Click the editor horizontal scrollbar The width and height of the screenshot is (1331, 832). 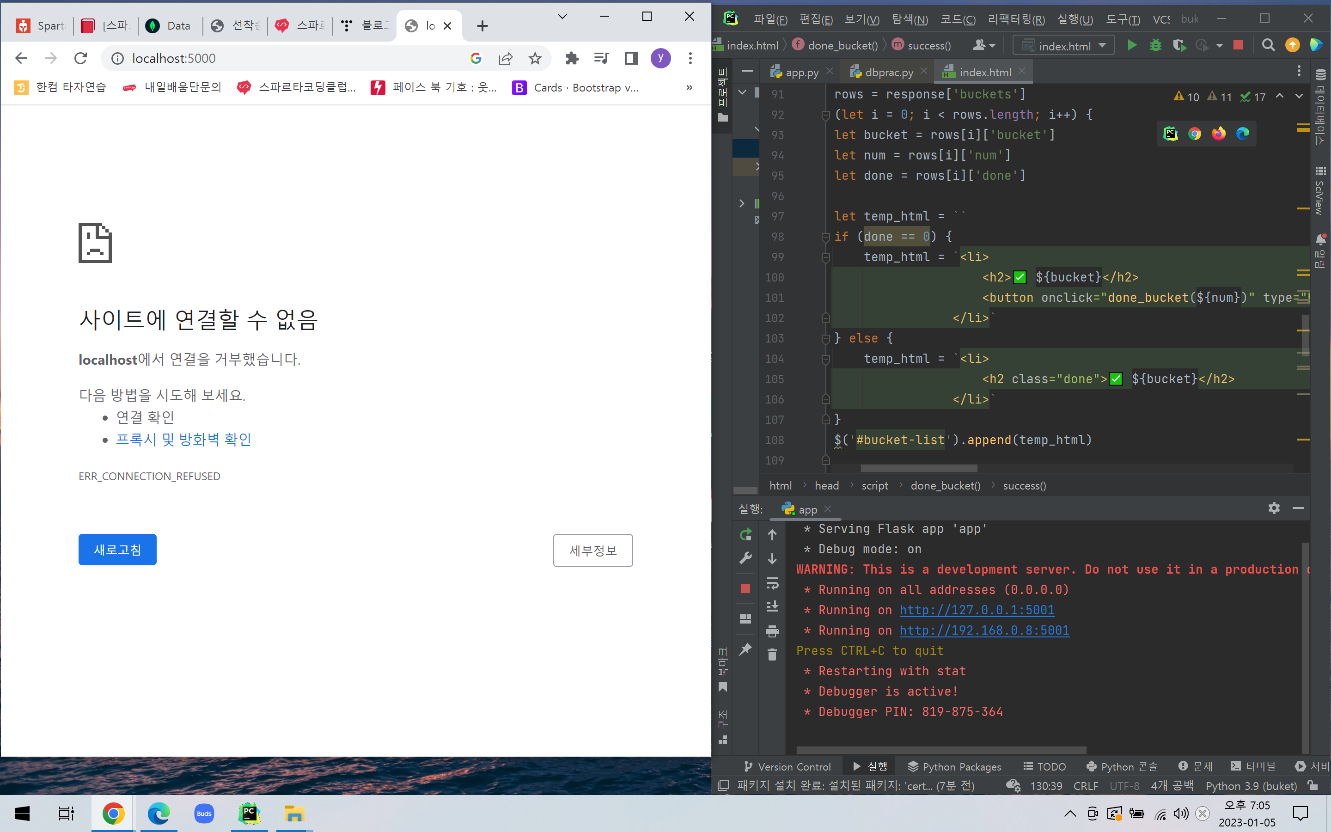[x=919, y=468]
